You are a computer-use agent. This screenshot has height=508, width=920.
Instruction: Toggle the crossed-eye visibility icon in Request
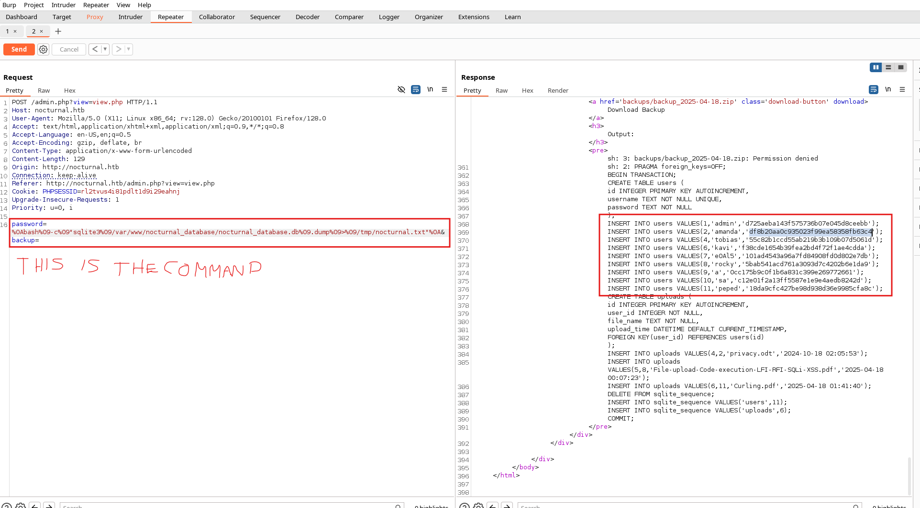[401, 89]
